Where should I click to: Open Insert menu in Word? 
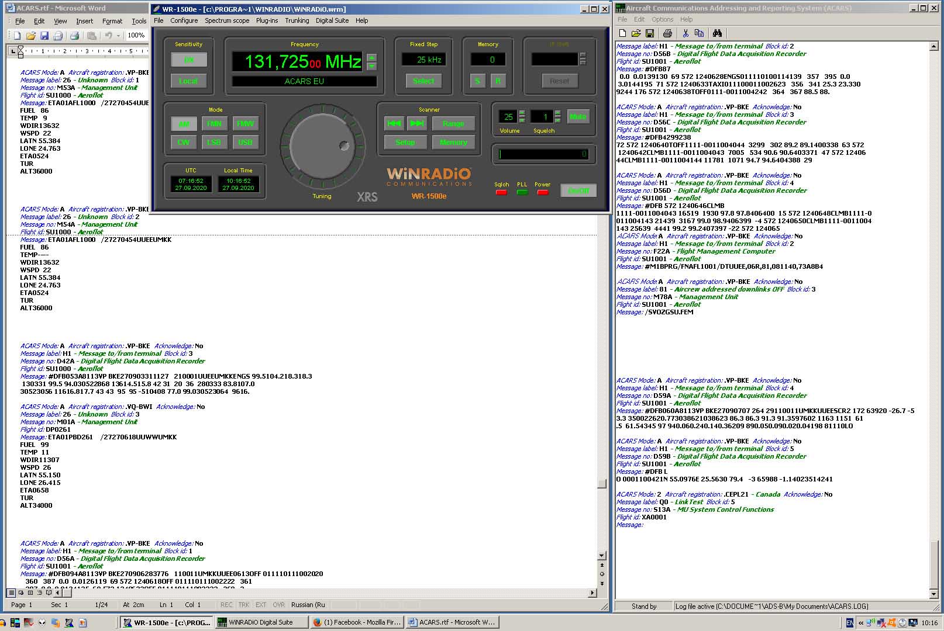click(x=84, y=21)
